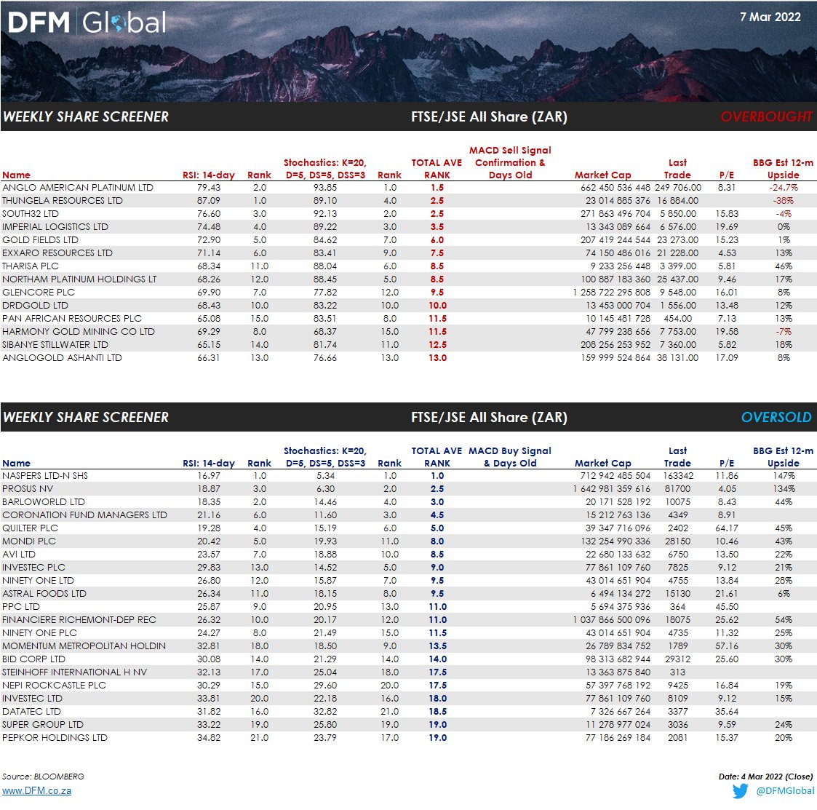
Task: Select NASPERS LTD-N SHS name
Action: [x=45, y=475]
